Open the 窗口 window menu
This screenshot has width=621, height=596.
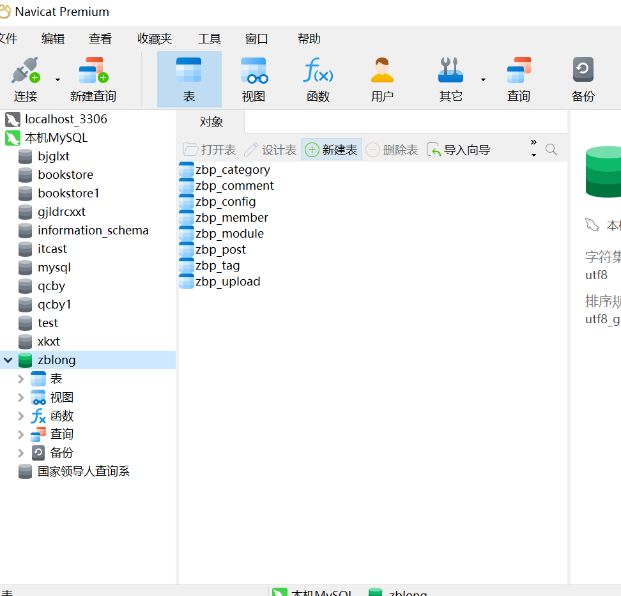(x=257, y=38)
